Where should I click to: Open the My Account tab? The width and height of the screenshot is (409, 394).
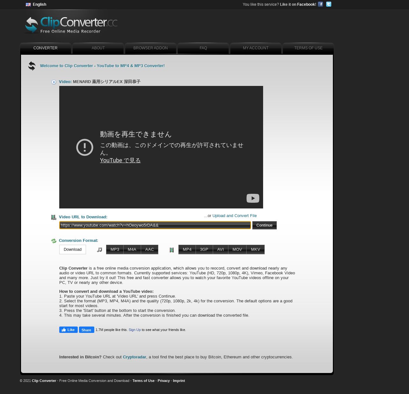(256, 48)
